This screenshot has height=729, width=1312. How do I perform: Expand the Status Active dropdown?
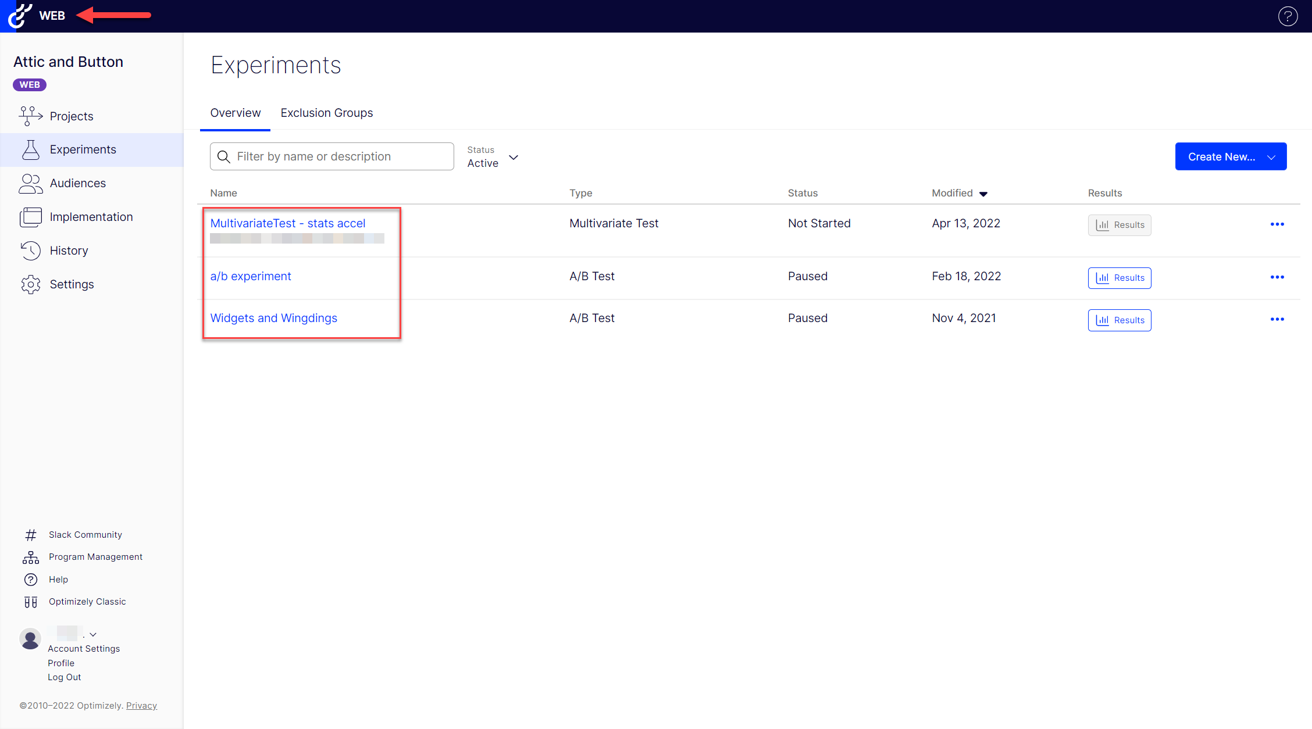pos(493,157)
